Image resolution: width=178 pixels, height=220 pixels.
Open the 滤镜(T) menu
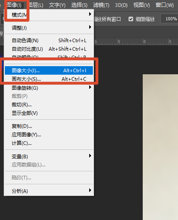pyautogui.click(x=101, y=5)
